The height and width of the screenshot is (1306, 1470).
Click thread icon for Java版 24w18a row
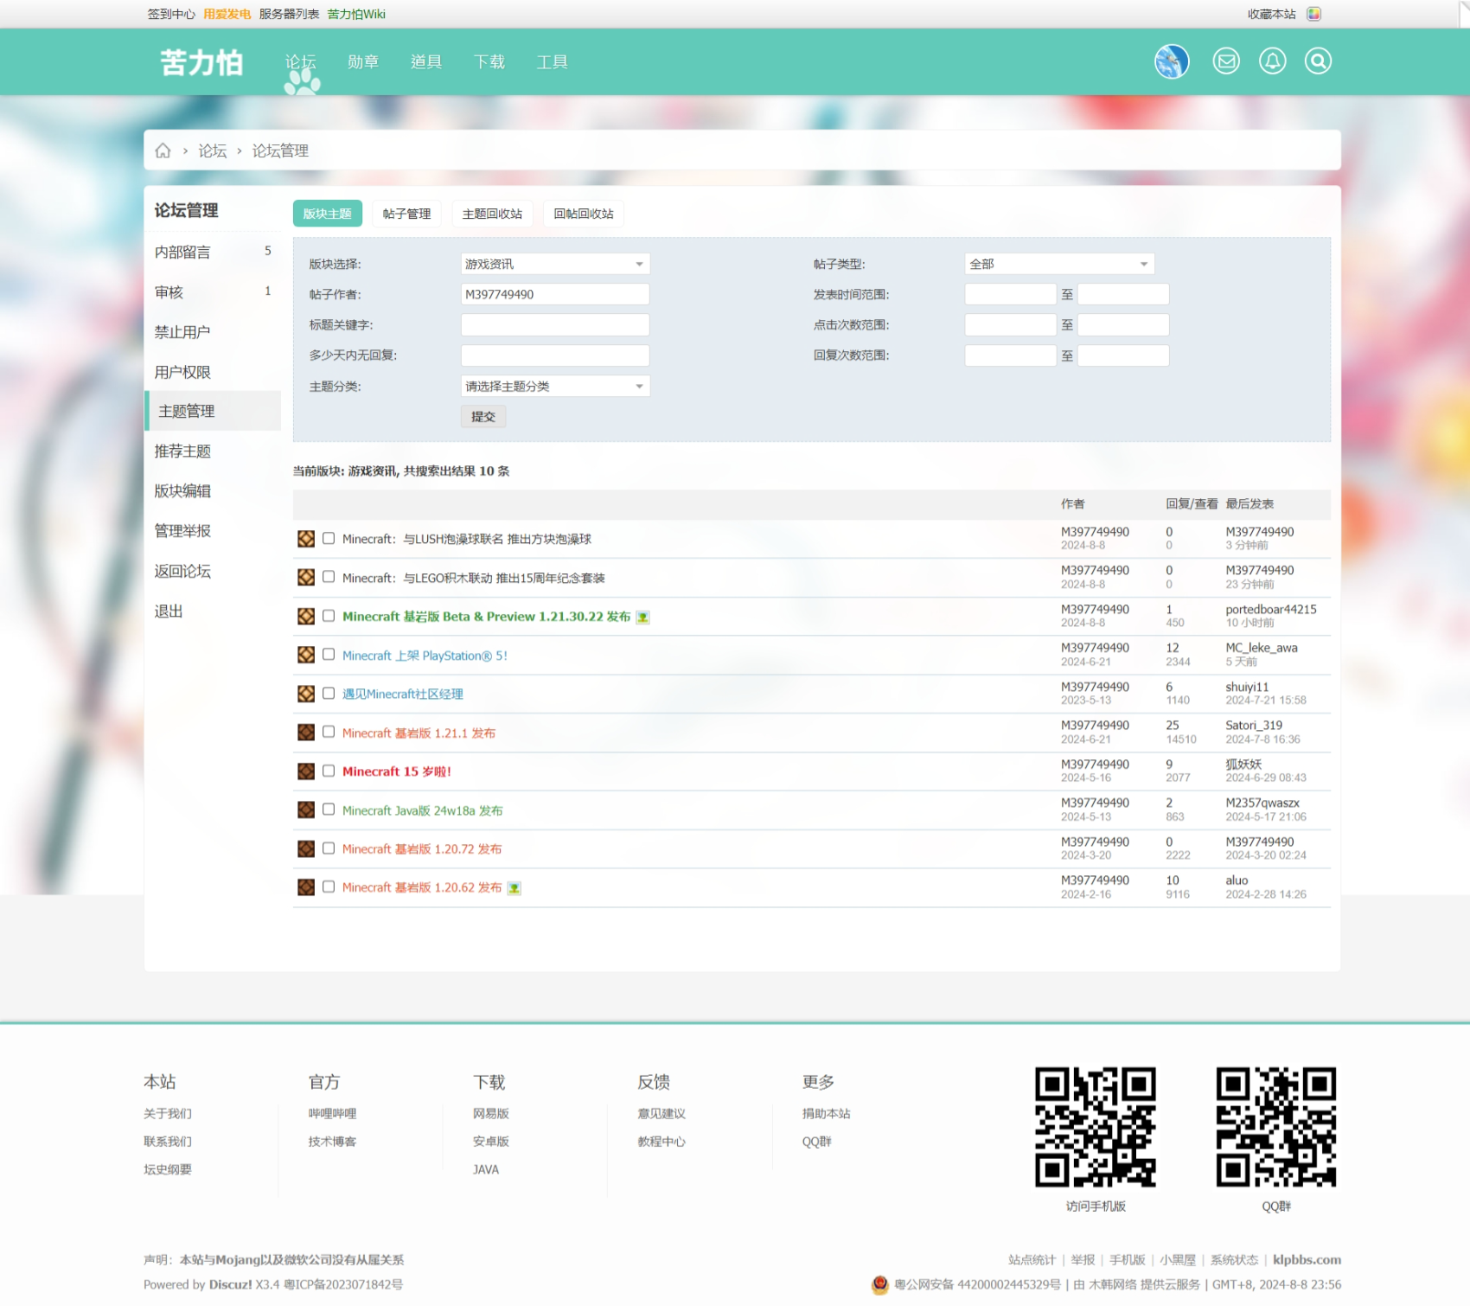pos(306,810)
